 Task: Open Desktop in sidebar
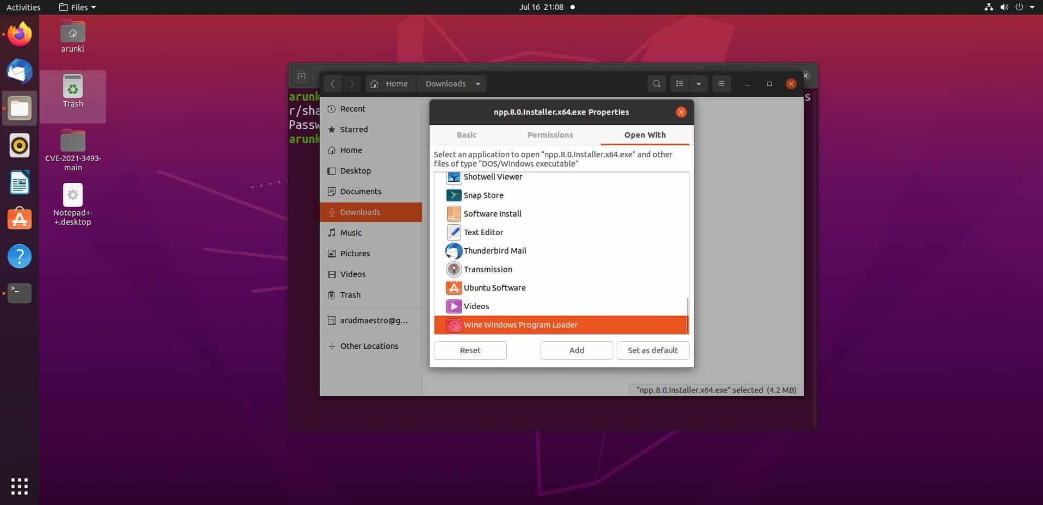point(371,171)
